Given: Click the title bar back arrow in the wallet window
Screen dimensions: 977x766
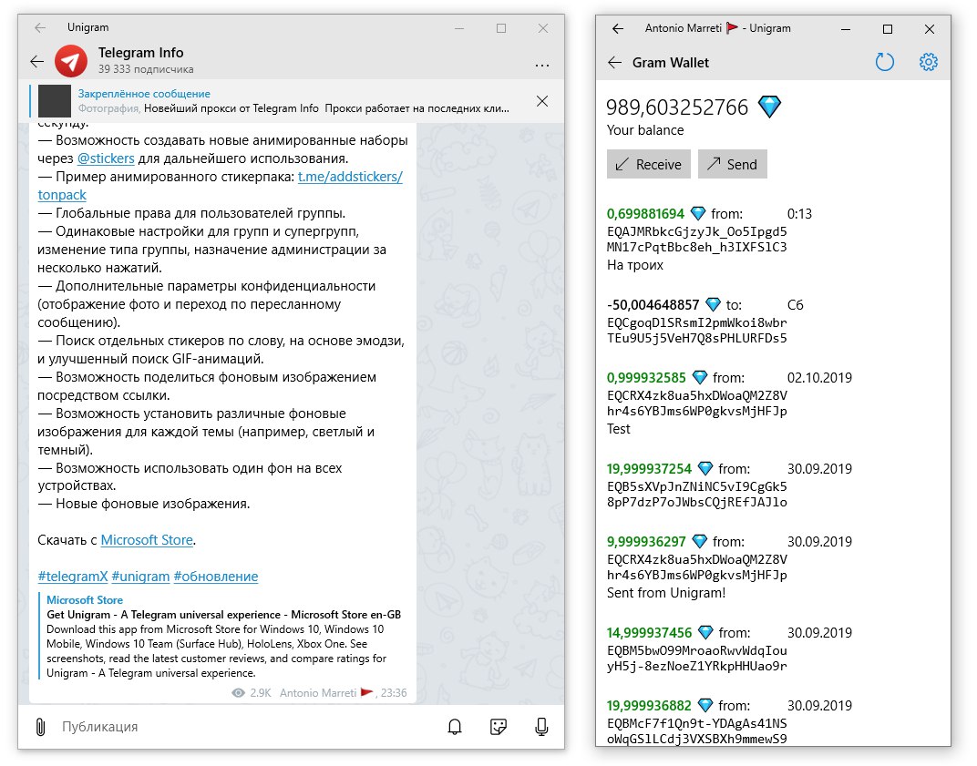Looking at the screenshot, I should point(618,28).
